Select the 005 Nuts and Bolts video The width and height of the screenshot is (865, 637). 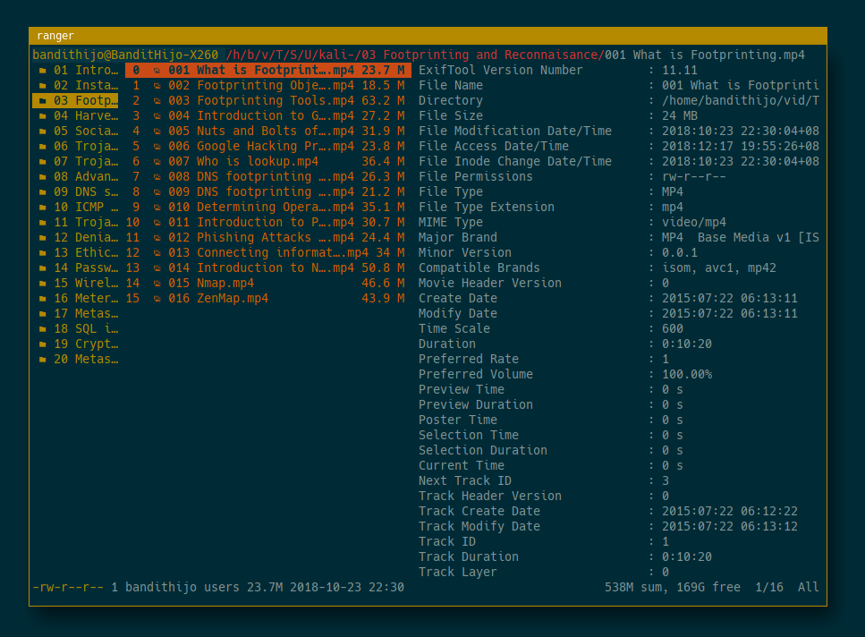point(260,131)
